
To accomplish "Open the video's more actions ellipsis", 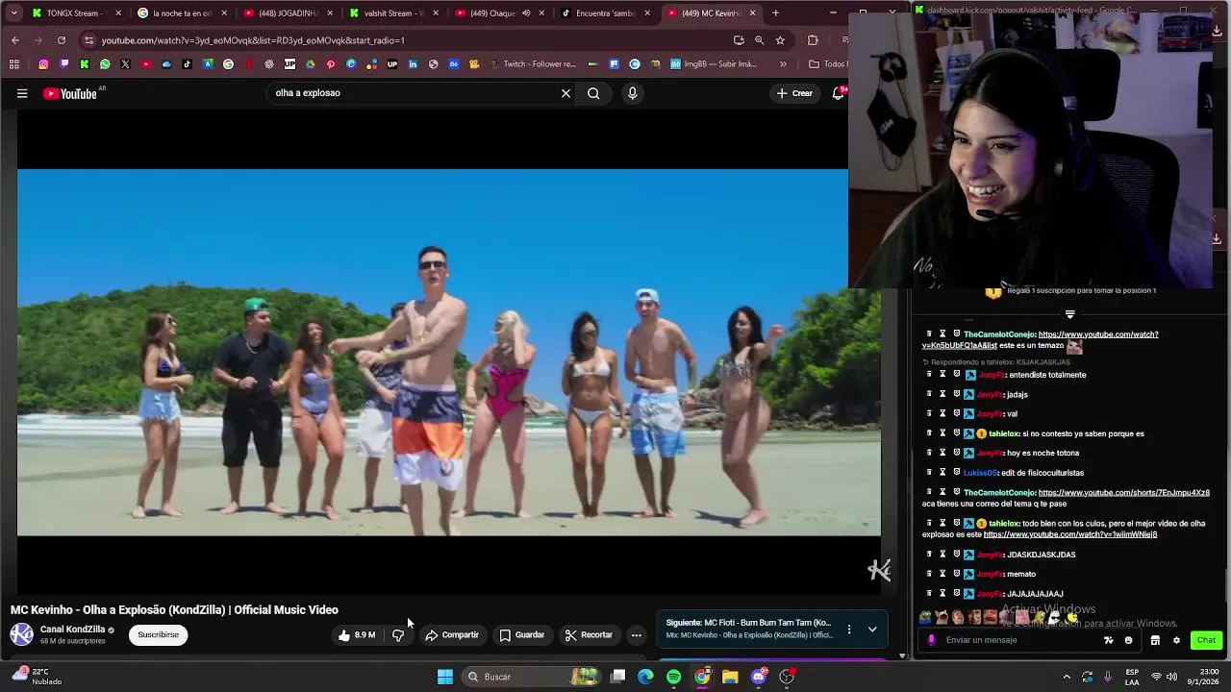I will point(636,635).
